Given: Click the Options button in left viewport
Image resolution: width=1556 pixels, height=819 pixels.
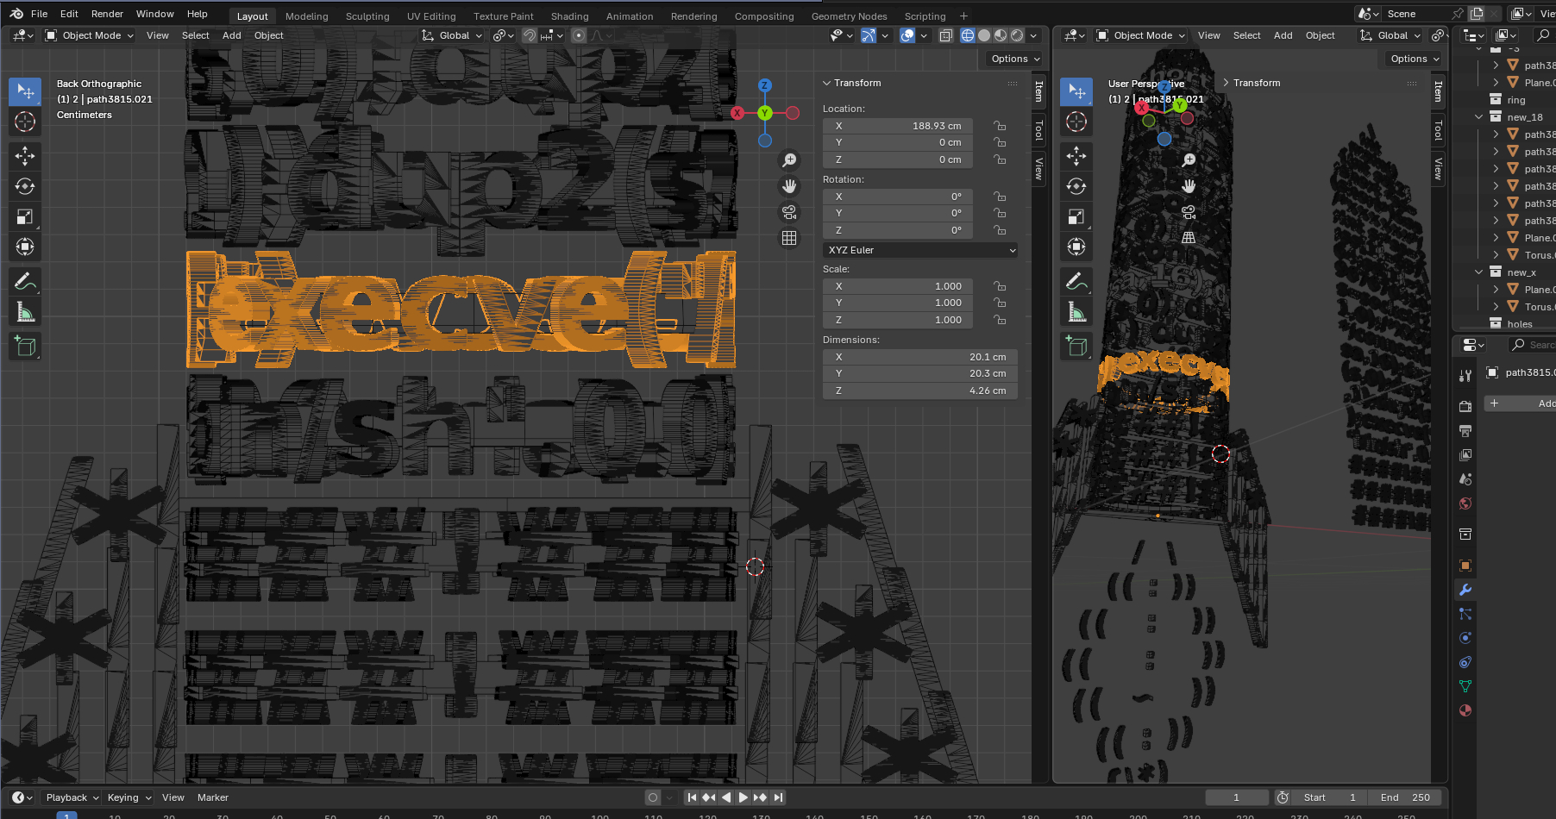Looking at the screenshot, I should click(1014, 59).
